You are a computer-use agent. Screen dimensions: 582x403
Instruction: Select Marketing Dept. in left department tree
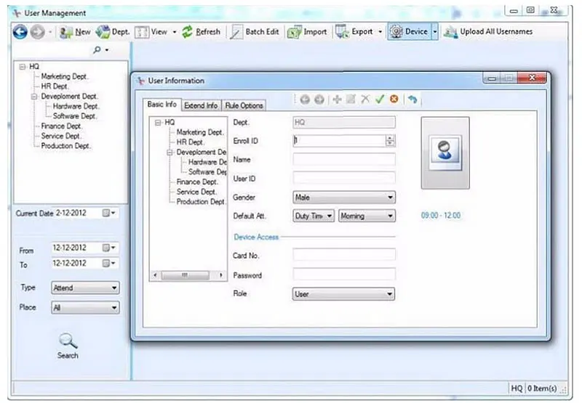(64, 76)
